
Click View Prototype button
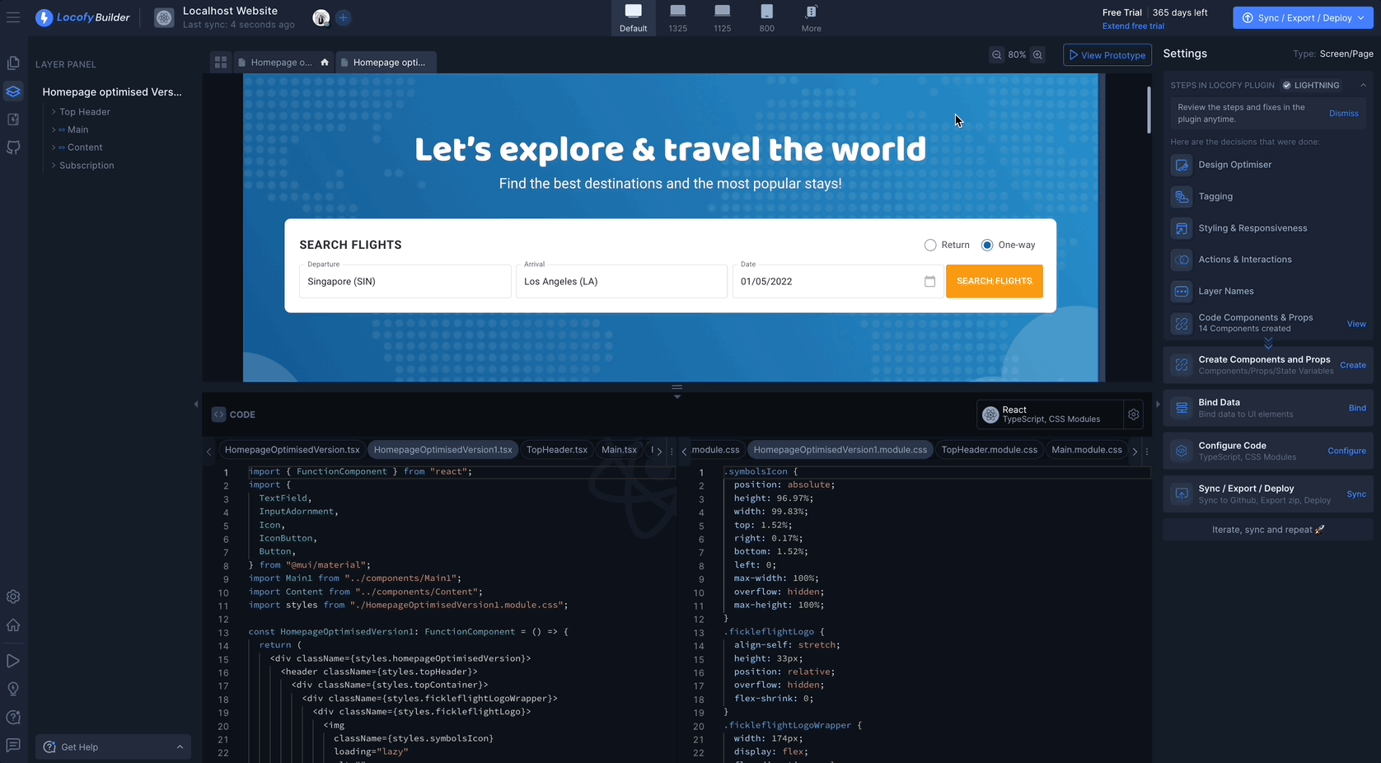pyautogui.click(x=1107, y=55)
